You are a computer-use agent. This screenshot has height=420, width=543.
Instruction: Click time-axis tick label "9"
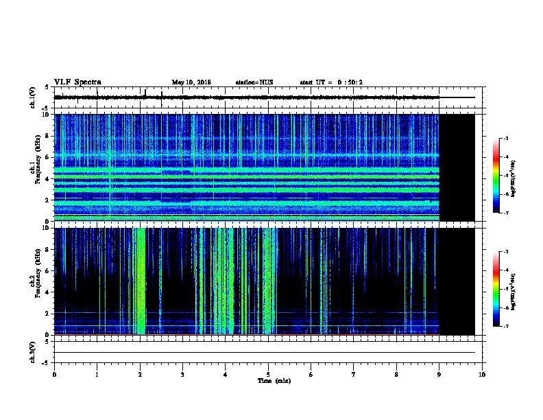[439, 374]
